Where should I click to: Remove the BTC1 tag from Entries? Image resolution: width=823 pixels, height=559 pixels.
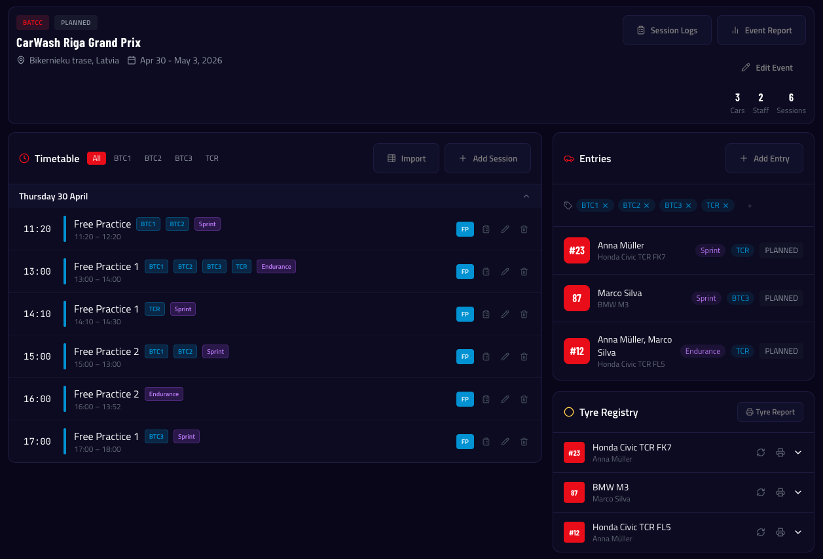(606, 205)
